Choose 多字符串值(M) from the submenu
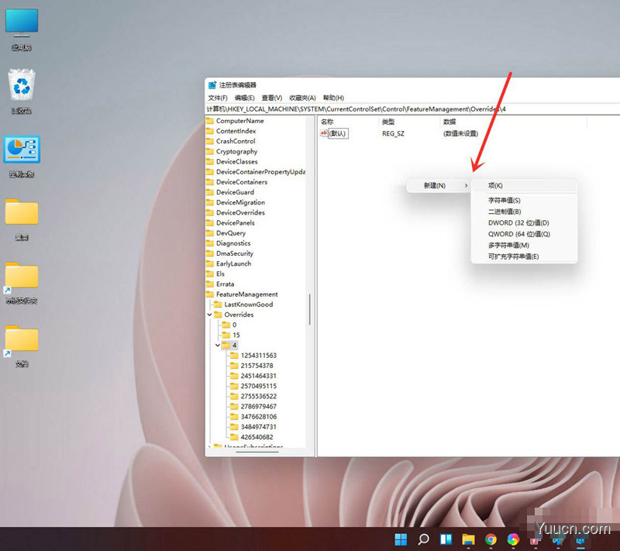Screen dimensions: 620x551 click(524, 245)
